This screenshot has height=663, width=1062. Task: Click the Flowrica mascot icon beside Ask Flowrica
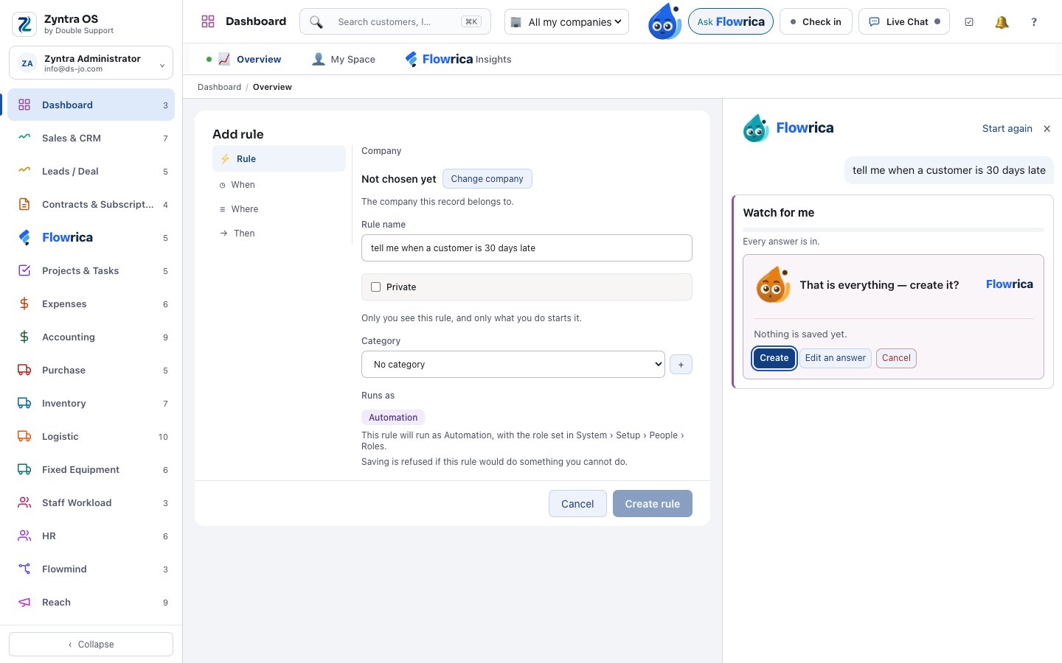[x=664, y=21]
